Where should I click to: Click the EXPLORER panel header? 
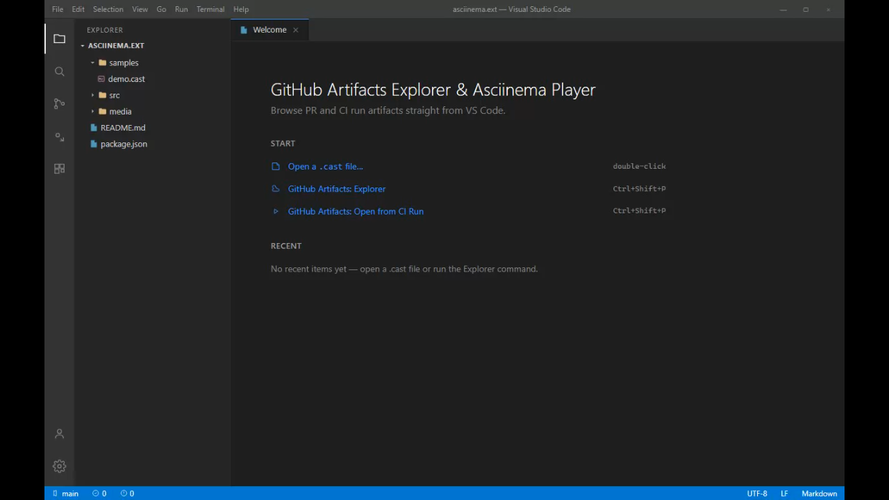tap(105, 30)
